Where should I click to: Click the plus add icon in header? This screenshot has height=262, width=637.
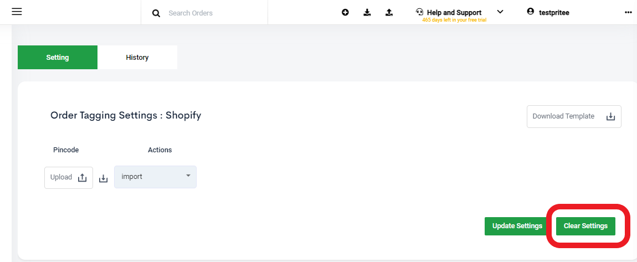[345, 13]
